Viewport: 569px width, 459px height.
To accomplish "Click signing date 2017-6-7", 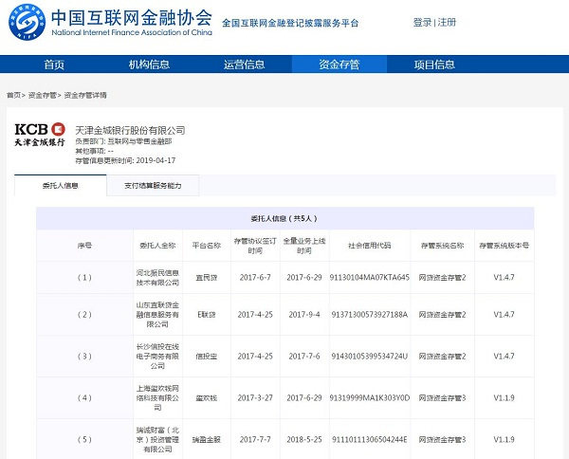I will pos(255,278).
